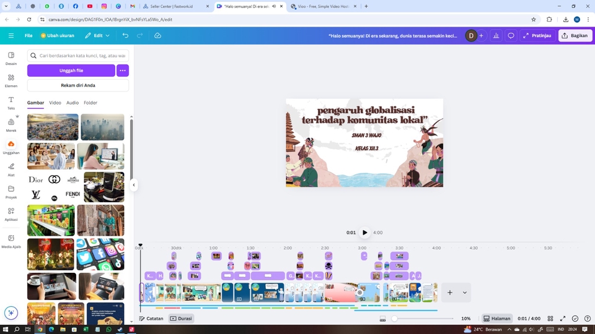Toggle the Durasi duration button
This screenshot has width=595, height=334.
181,319
